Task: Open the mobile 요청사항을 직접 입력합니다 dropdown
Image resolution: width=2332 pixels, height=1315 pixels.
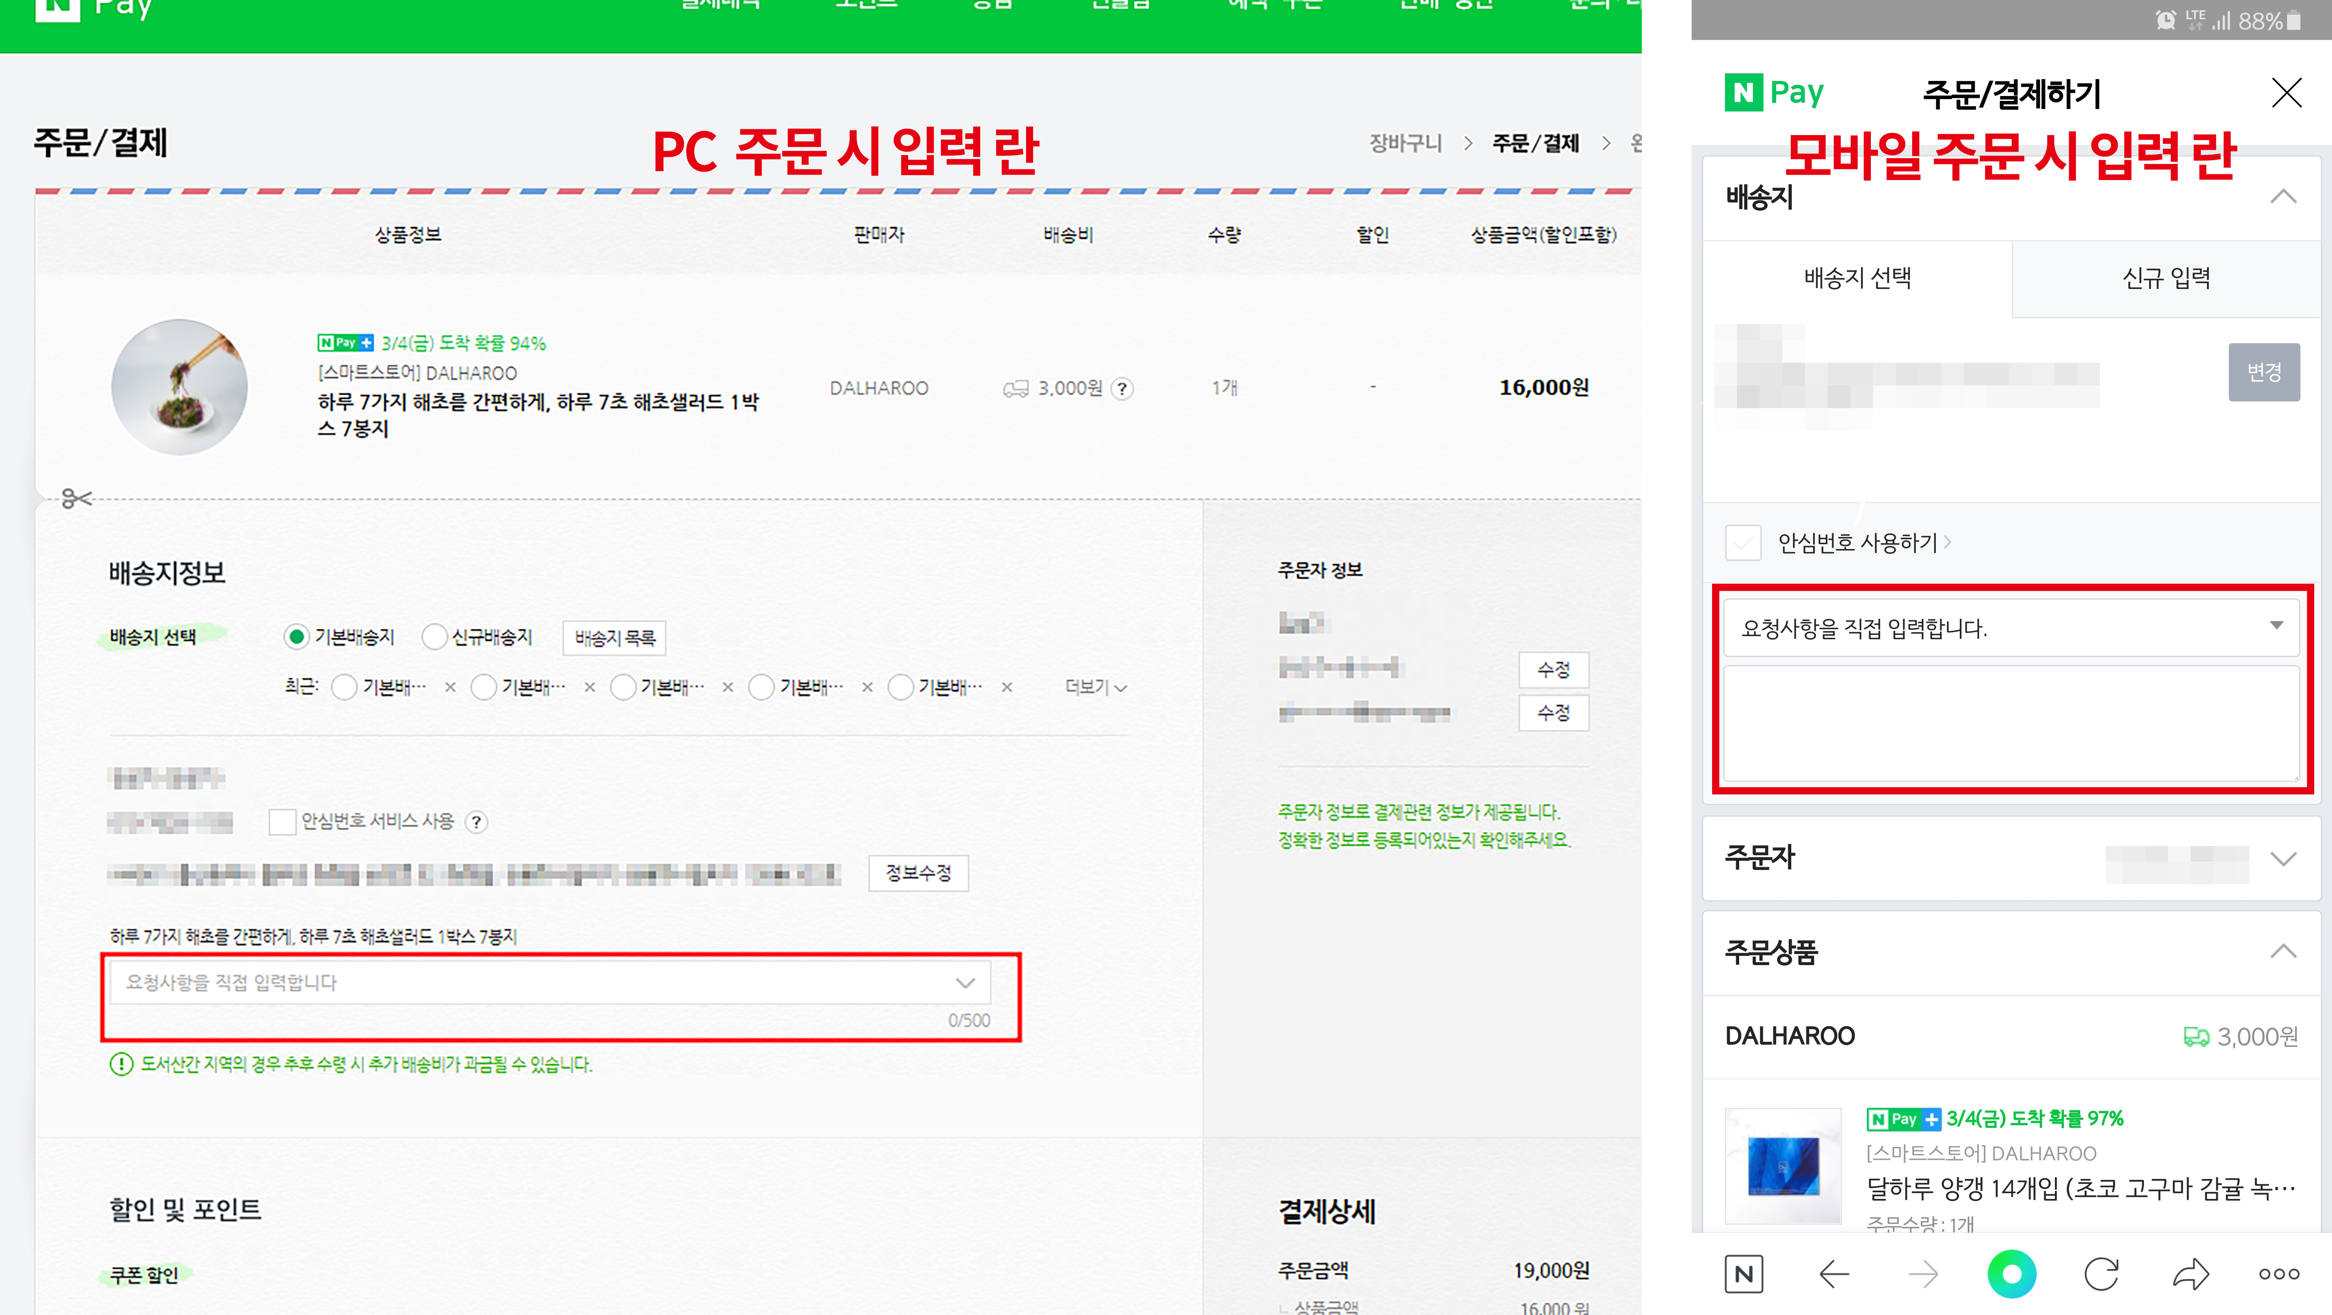Action: 2010,627
